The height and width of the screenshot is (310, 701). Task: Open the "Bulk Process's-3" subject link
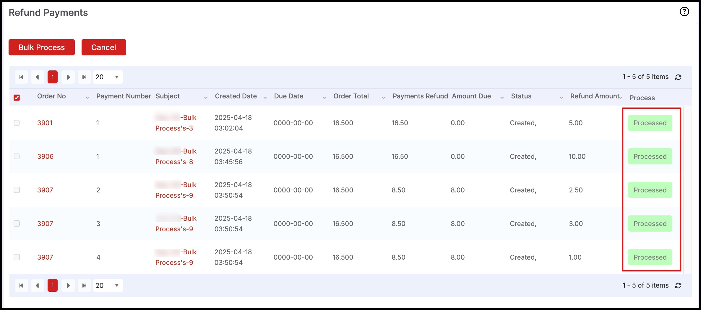click(x=176, y=123)
